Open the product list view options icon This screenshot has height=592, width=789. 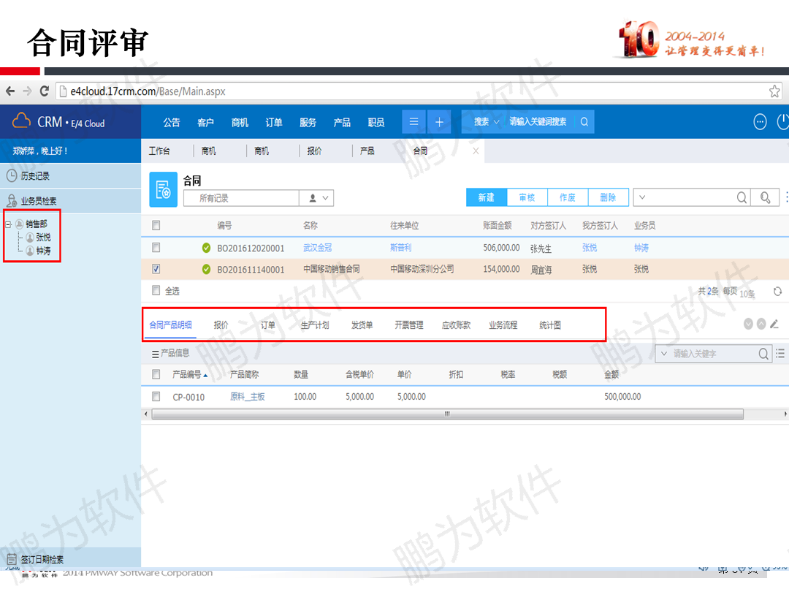click(780, 354)
